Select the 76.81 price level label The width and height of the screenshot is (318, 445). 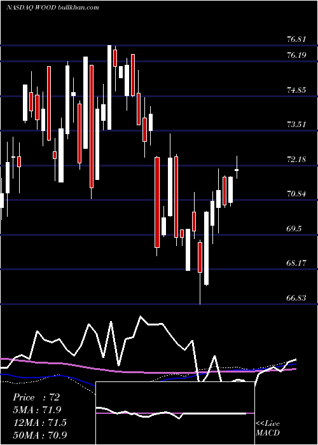click(x=296, y=39)
